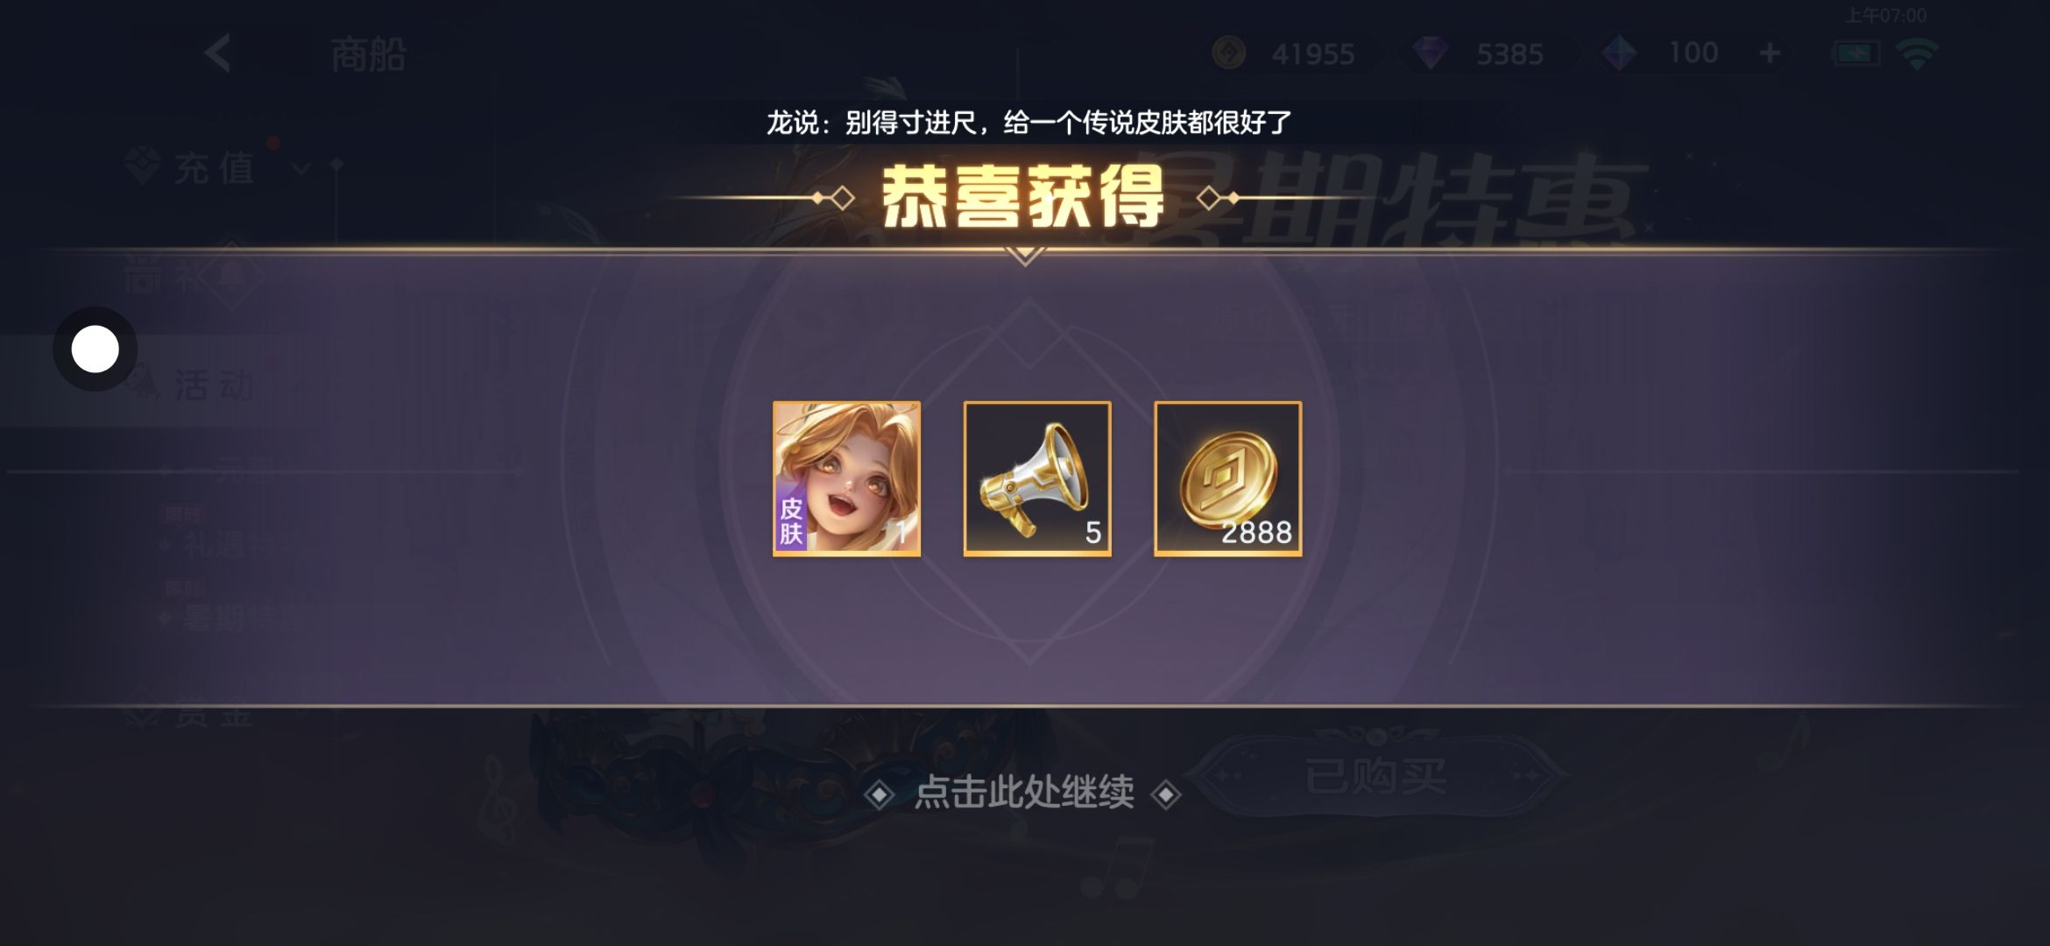Click the 商船 page title

coord(369,55)
